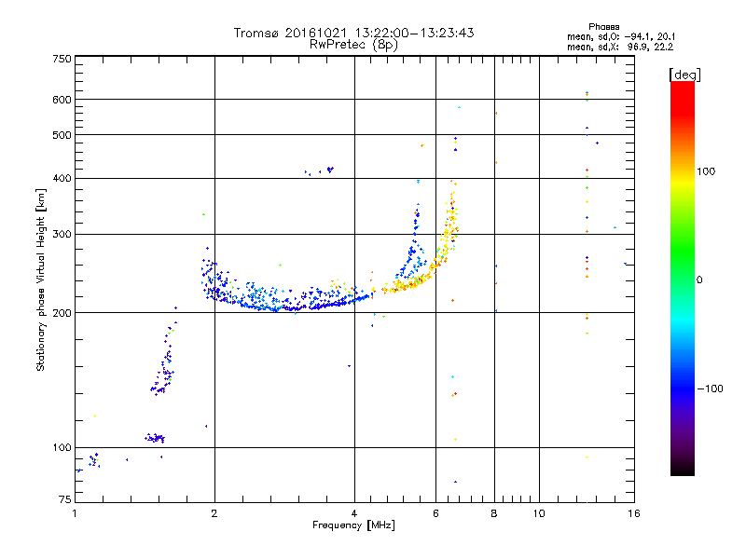Select the 'mean, sd,O: -94.1, 20.1' line
Image resolution: width=746 pixels, height=559 pixels.
[621, 36]
